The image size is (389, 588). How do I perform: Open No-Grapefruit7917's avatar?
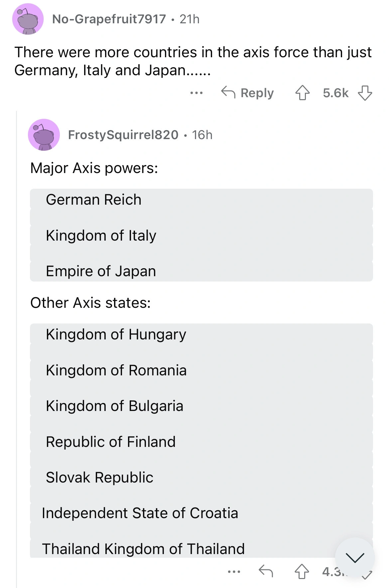point(28,19)
